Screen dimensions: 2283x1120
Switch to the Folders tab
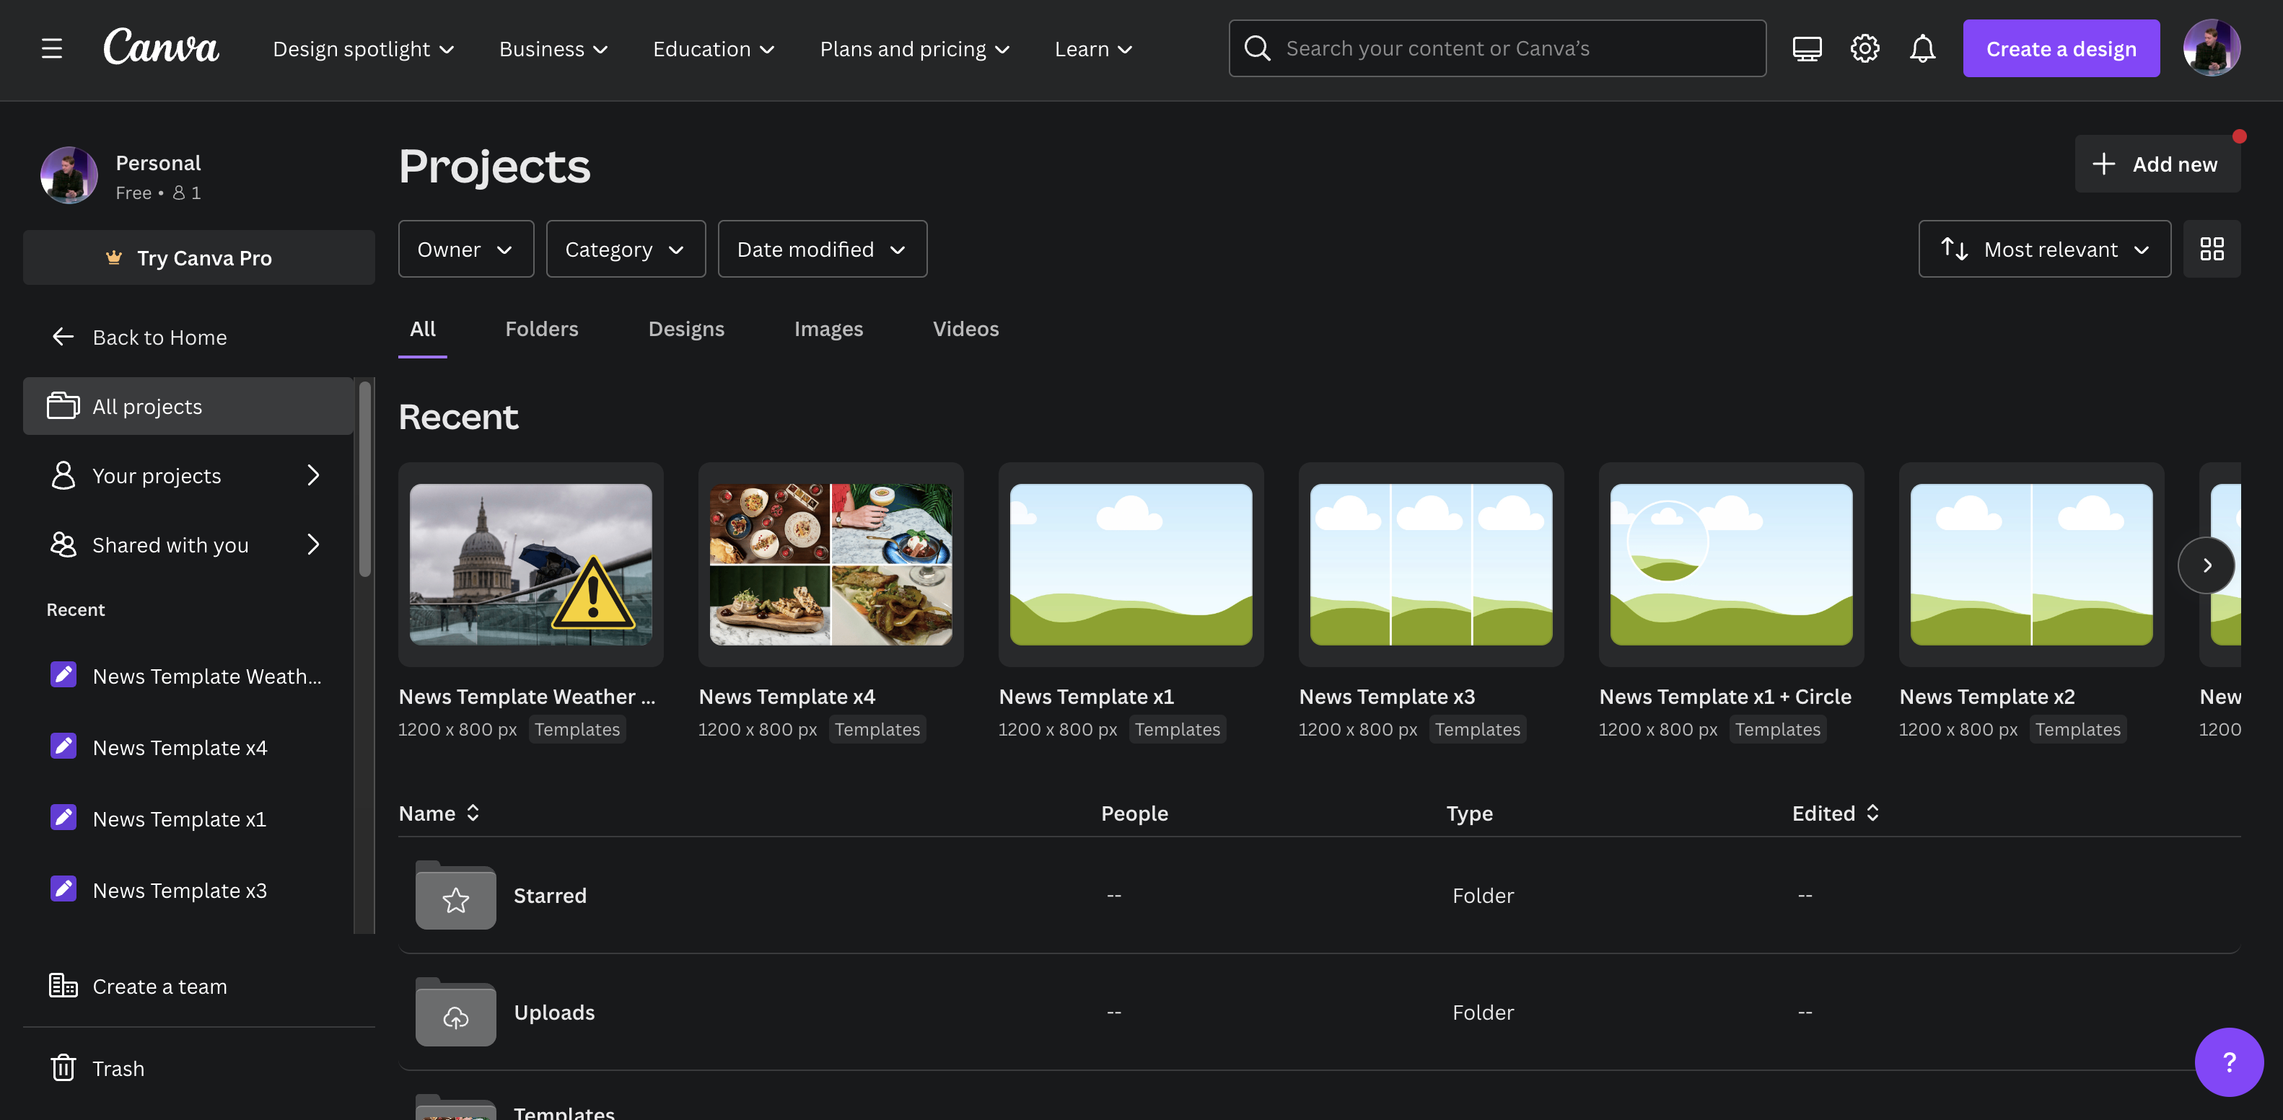pos(541,329)
